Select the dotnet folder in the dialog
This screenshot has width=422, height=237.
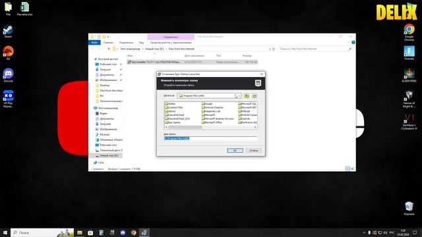point(170,111)
